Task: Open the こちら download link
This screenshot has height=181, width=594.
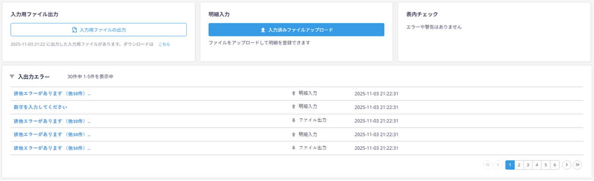Action: pyautogui.click(x=164, y=45)
